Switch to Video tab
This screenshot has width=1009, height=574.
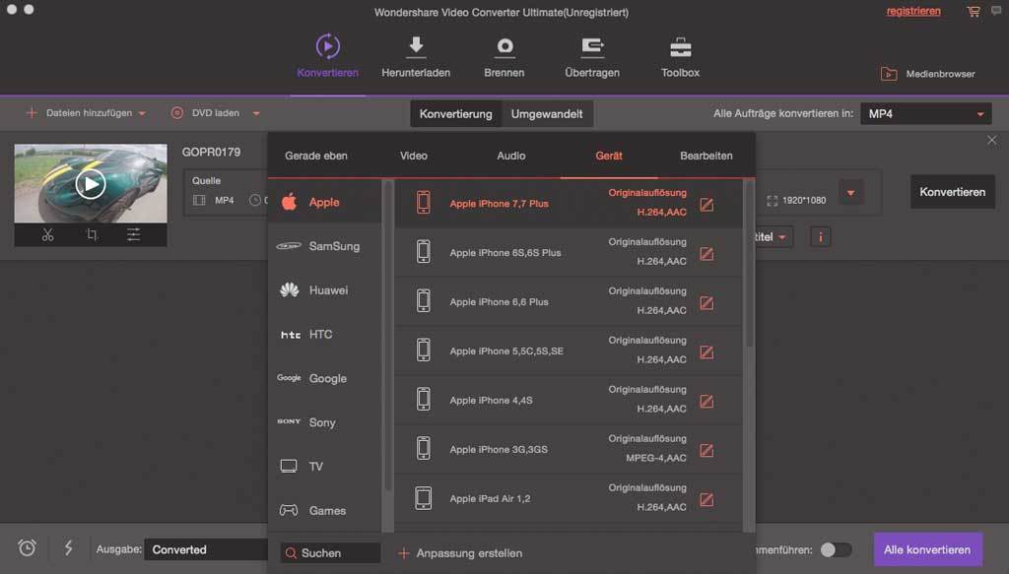[x=414, y=156]
